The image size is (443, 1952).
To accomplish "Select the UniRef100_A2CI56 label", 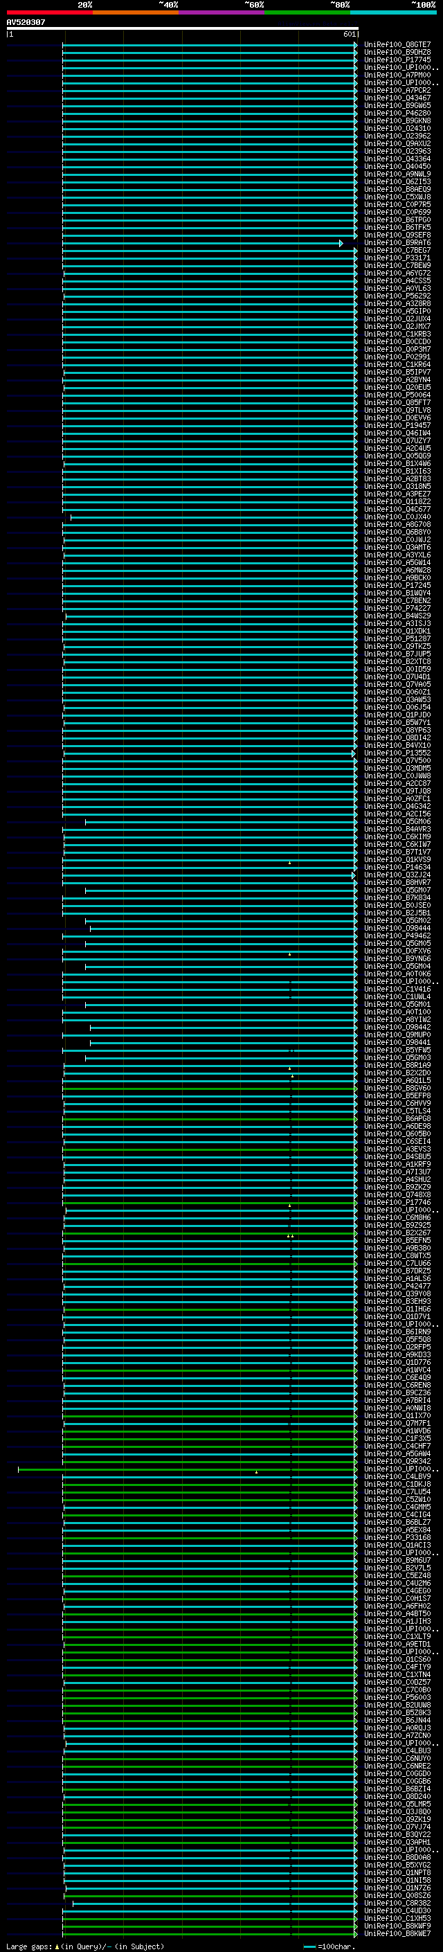I will (397, 814).
